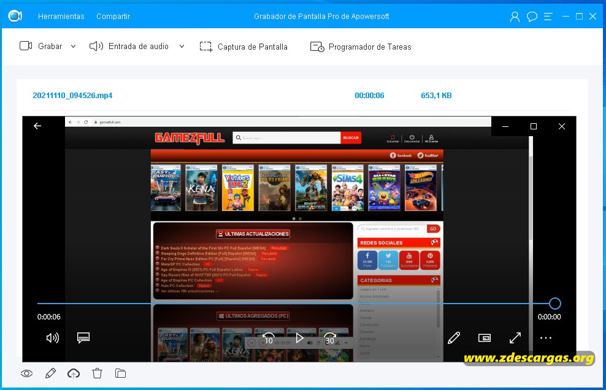
Task: Click the orange GO button
Action: tap(433, 229)
